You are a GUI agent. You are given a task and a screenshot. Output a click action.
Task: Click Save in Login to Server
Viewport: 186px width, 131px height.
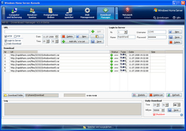click(x=175, y=37)
